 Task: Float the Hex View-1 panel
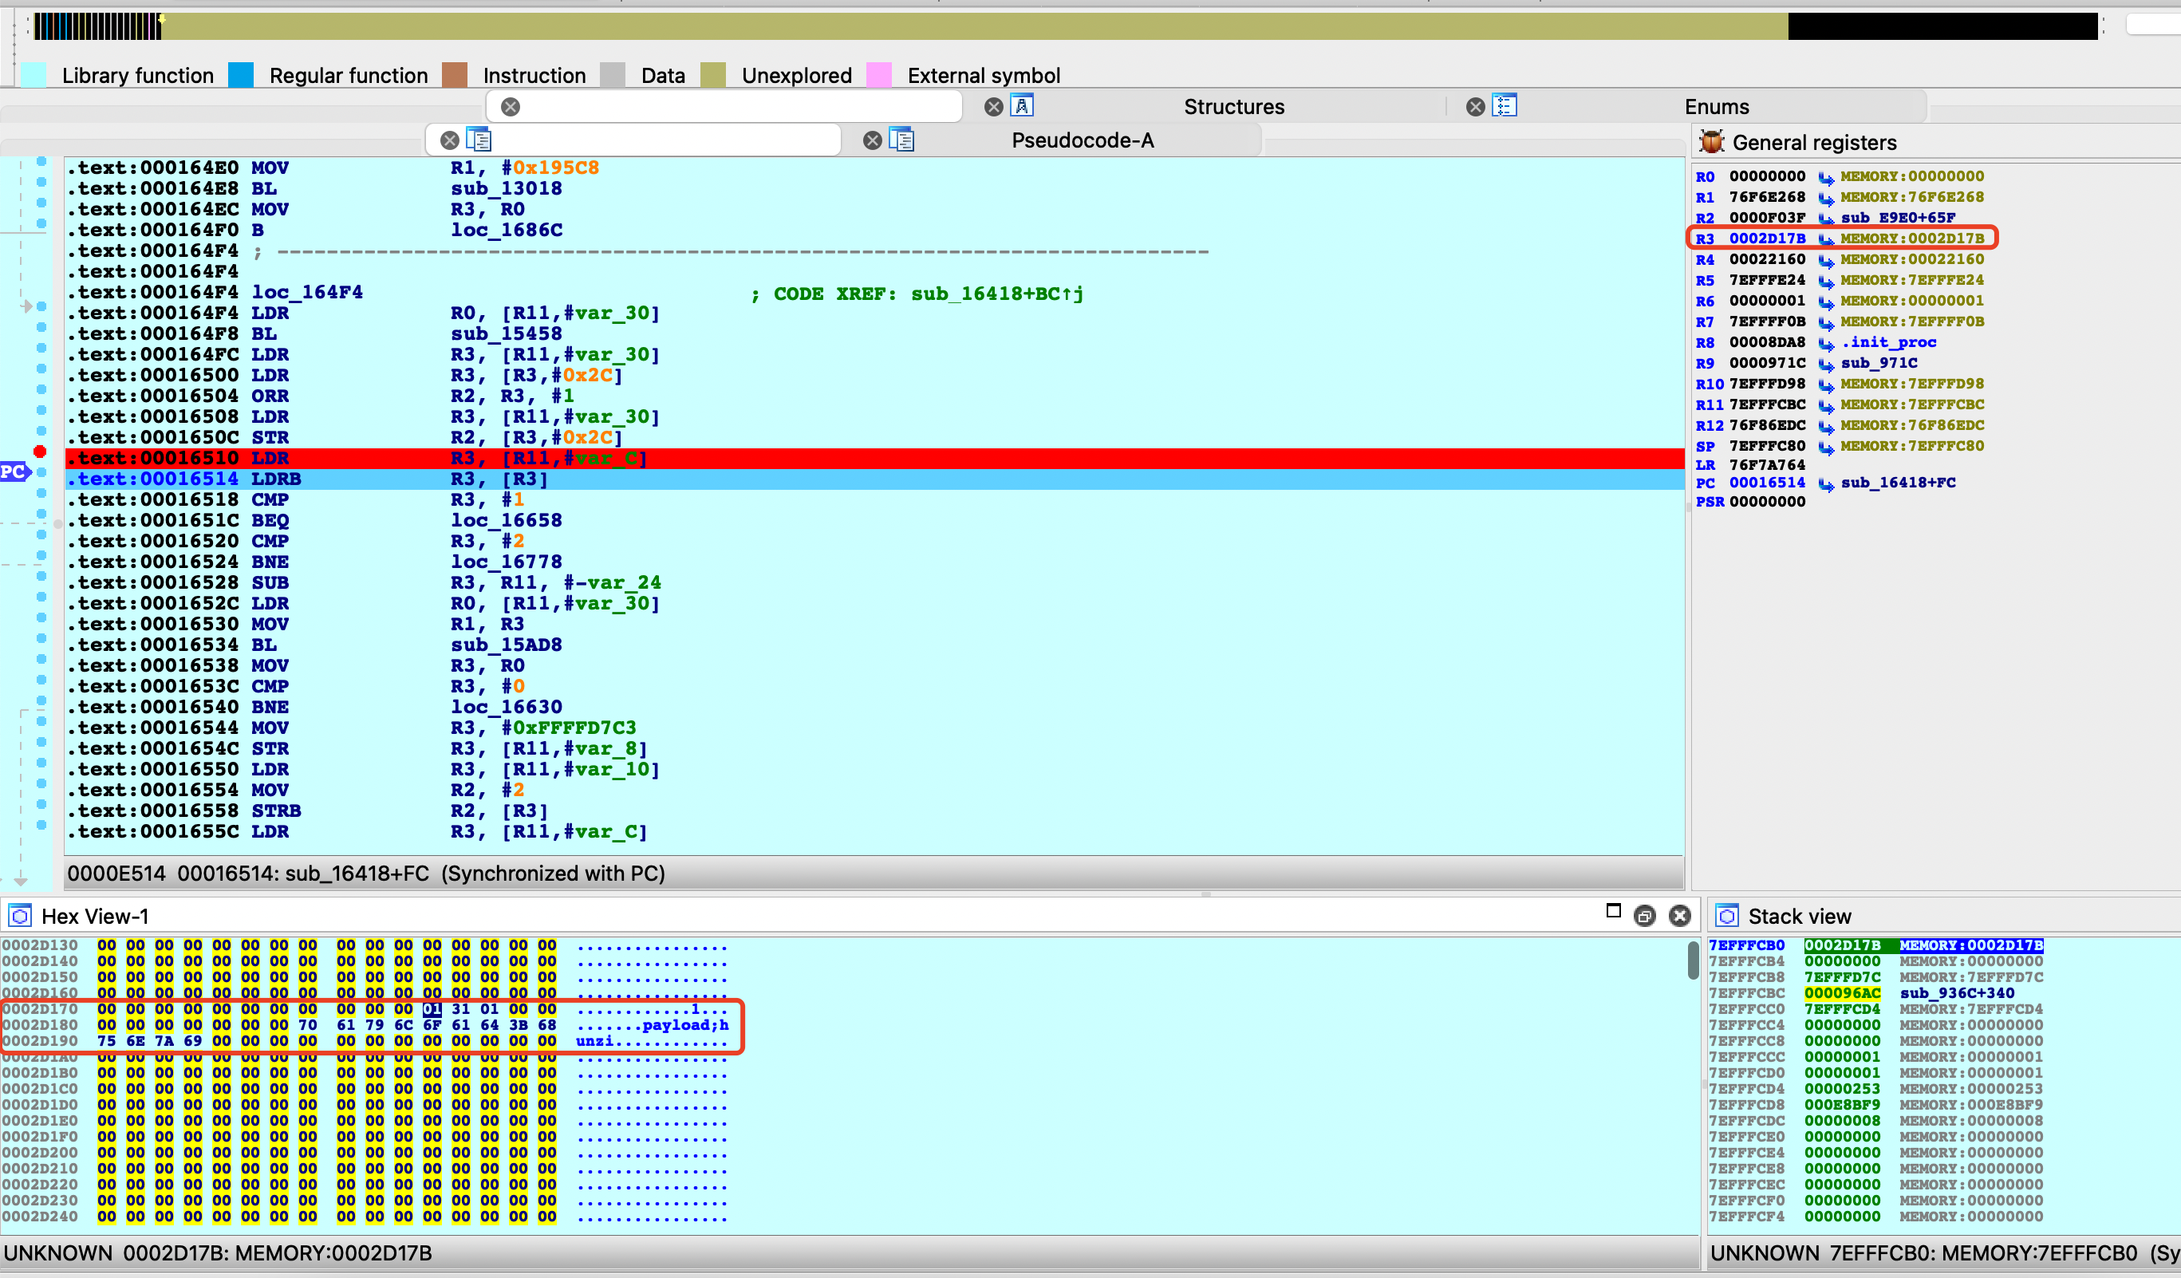(1644, 916)
